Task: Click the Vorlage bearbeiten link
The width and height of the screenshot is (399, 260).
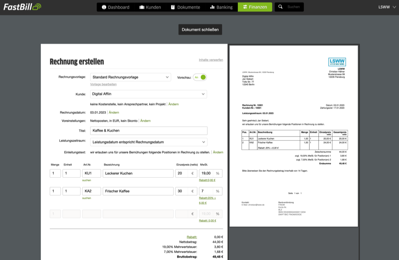Action: coord(103,84)
